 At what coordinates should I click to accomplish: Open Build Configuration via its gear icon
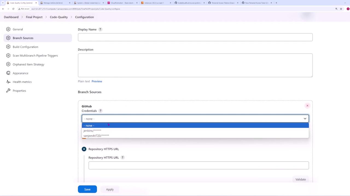point(8,47)
